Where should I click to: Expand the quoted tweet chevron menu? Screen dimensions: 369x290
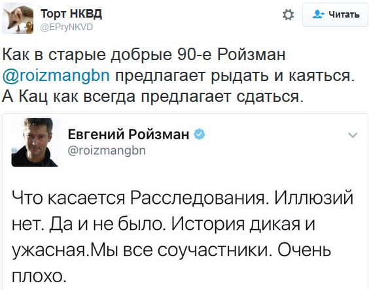click(x=353, y=135)
